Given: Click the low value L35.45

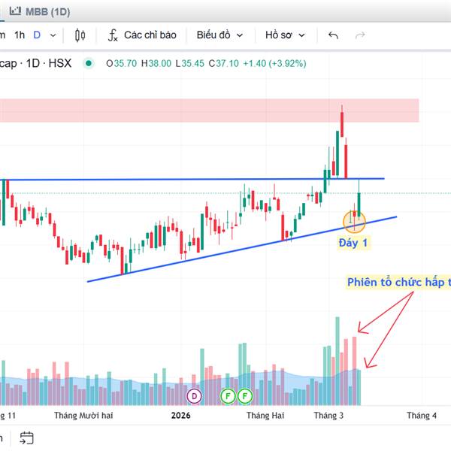Looking at the screenshot, I should [190, 63].
